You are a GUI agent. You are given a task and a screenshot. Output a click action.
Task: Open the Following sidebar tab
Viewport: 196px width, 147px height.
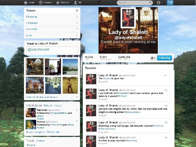[x=52, y=17]
